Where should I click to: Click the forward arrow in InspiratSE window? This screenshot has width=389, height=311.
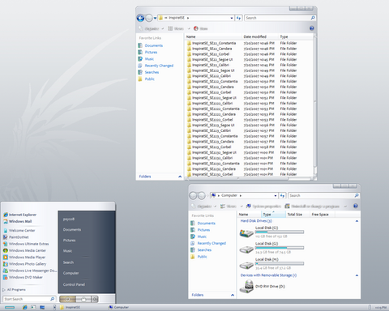tap(149, 18)
